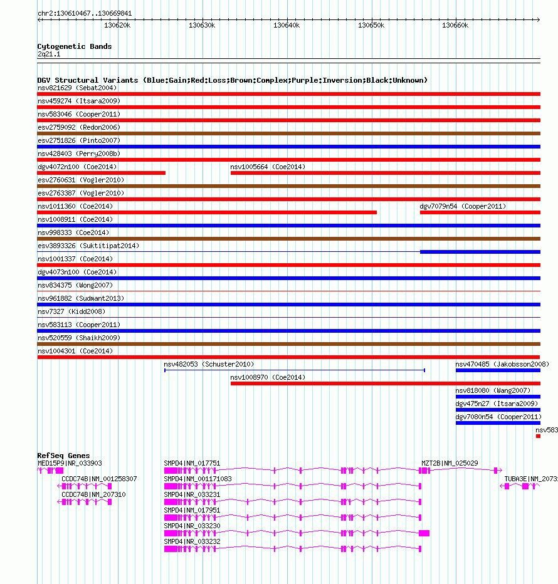The image size is (558, 584).
Task: Click the 130630k ruler label
Action: (202, 25)
